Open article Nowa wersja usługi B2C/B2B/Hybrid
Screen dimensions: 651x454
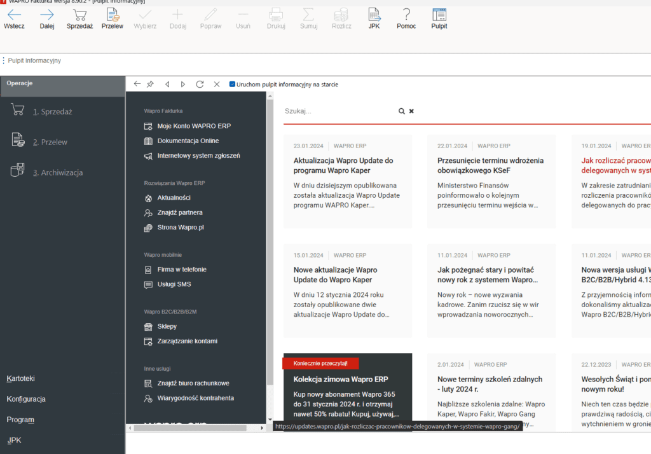615,275
